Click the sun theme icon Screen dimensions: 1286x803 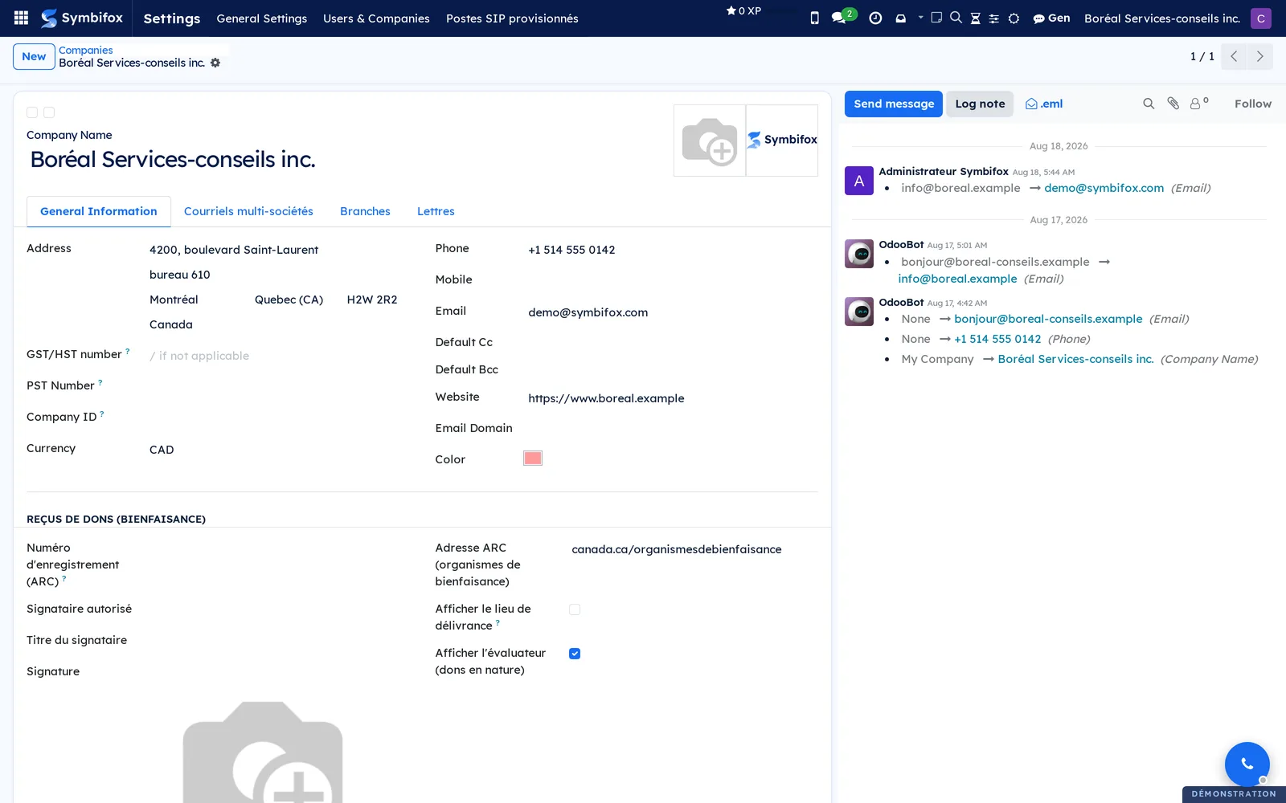(1014, 18)
